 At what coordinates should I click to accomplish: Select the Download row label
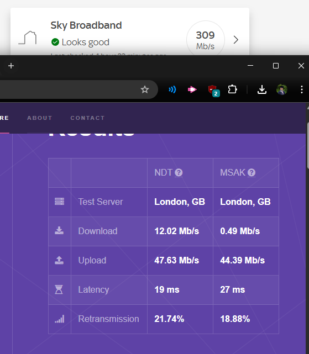click(98, 231)
